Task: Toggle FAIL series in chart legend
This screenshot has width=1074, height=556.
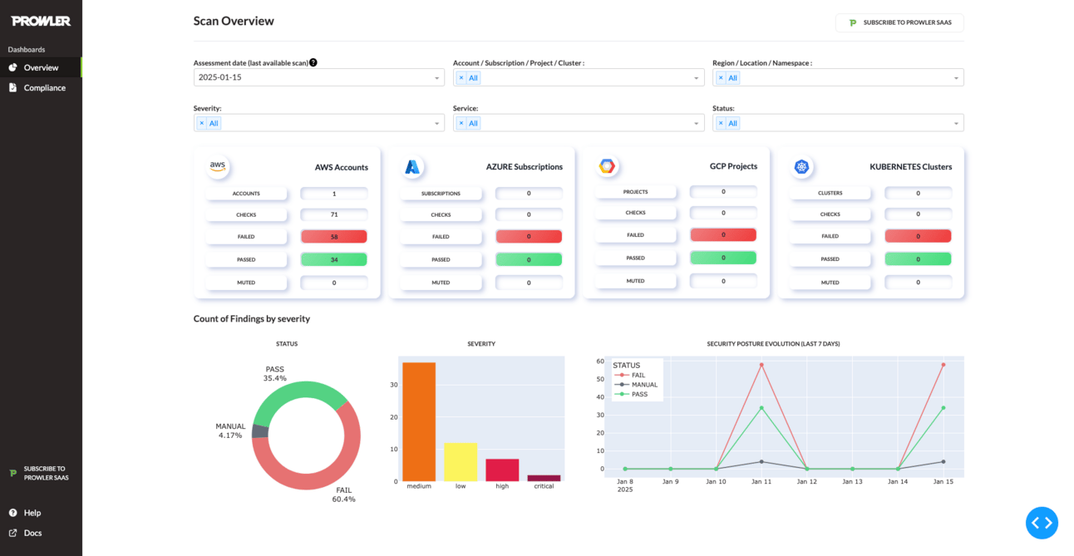Action: click(x=638, y=376)
